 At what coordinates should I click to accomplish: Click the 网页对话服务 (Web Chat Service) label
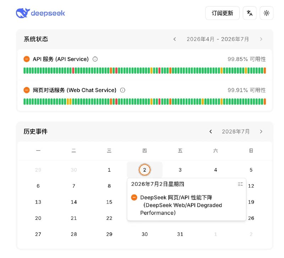point(75,90)
